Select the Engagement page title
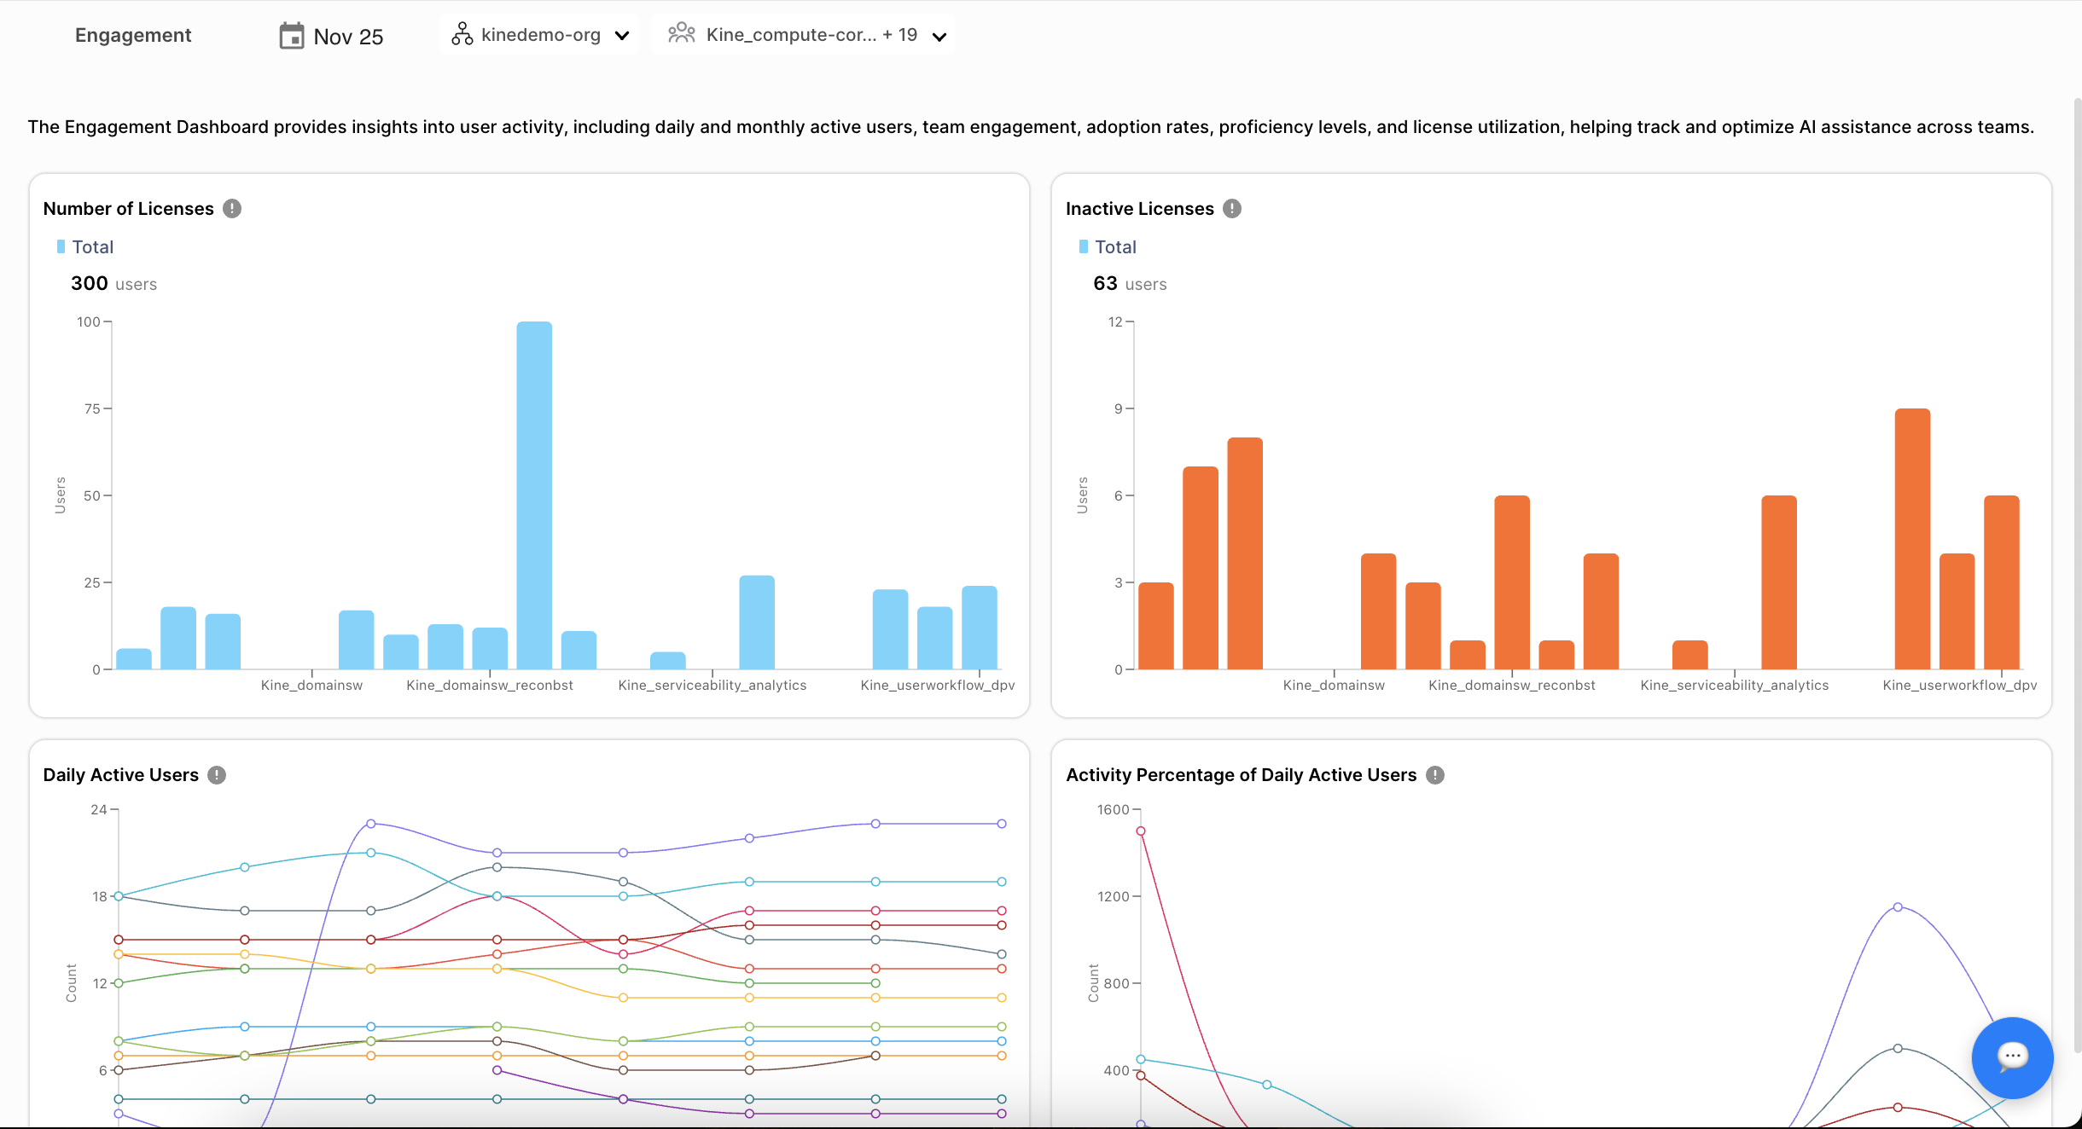Screen dimensions: 2082x1129 click(x=133, y=35)
